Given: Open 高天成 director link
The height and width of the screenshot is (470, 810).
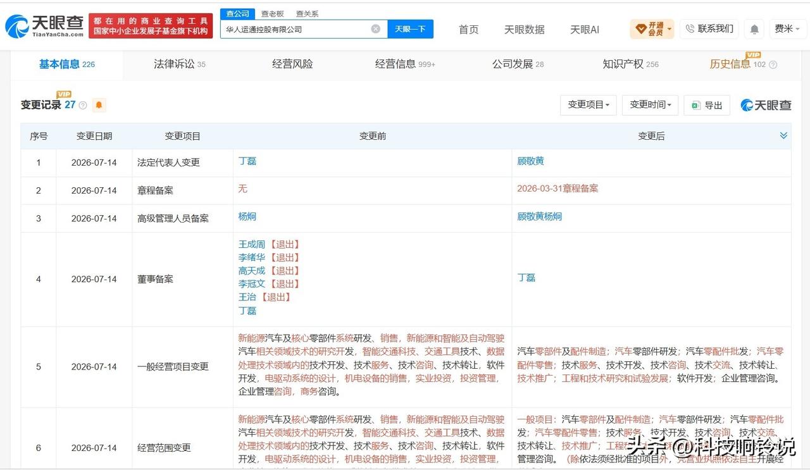Looking at the screenshot, I should click(252, 271).
